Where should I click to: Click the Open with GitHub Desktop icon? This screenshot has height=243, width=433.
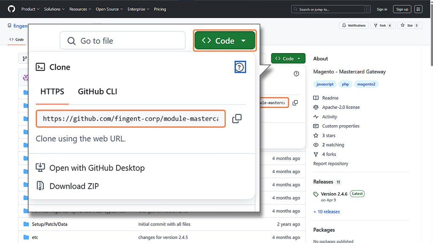(41, 167)
